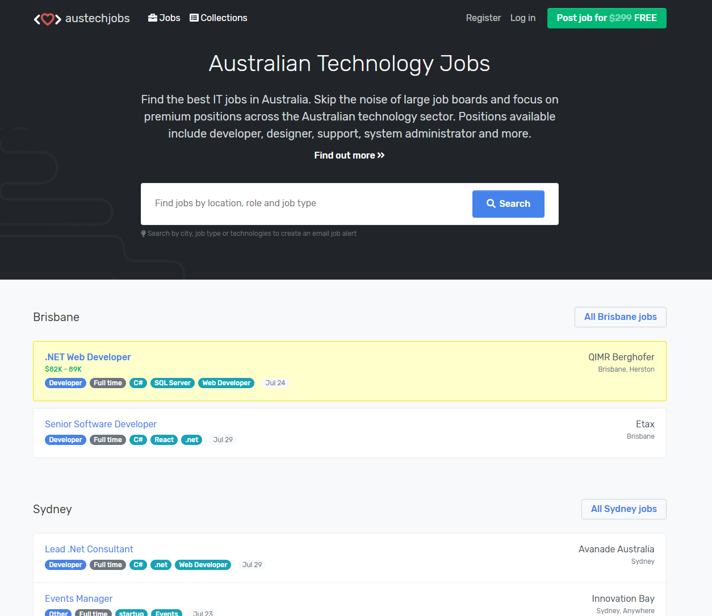
Task: Open the .NET Web Developer job listing
Action: point(87,357)
